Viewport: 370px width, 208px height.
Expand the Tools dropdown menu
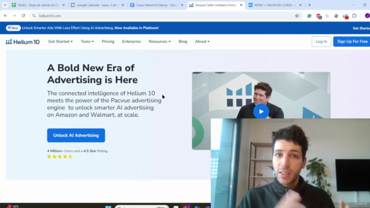point(87,42)
